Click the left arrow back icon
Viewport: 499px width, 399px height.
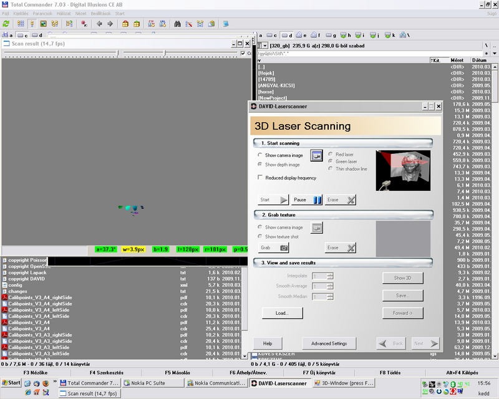coord(99,24)
